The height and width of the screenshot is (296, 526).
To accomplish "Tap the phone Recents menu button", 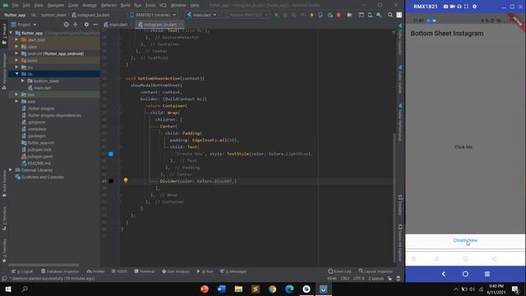I will (487, 274).
